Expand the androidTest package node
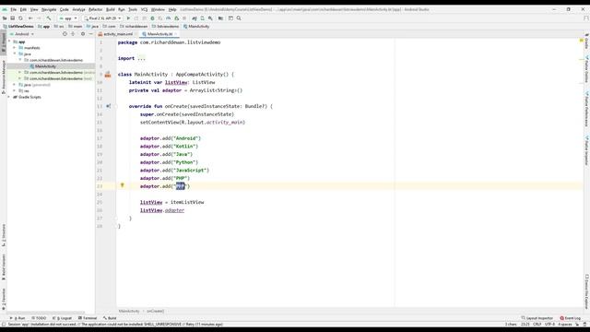Screen dimensions: 590x332 coord(20,72)
